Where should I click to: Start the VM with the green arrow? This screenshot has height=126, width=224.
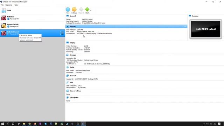pos(87,9)
